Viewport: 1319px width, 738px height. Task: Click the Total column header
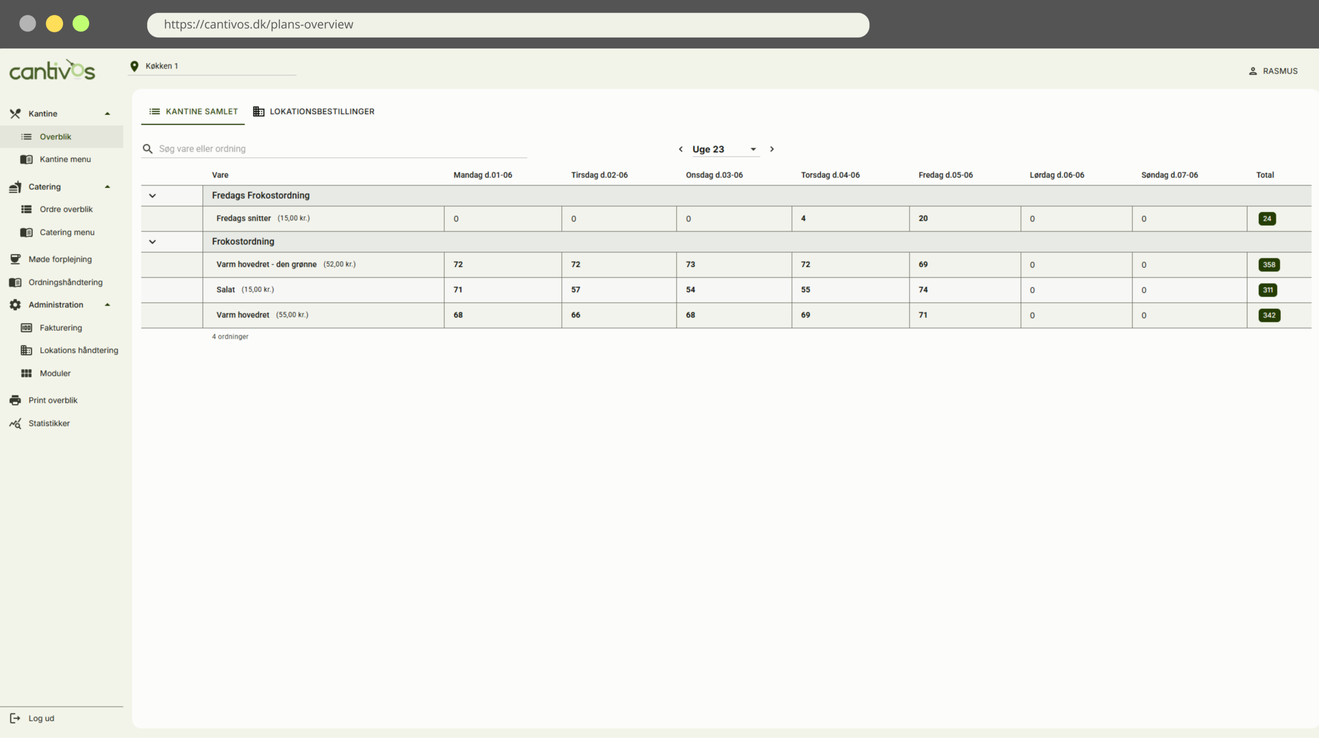pos(1265,175)
